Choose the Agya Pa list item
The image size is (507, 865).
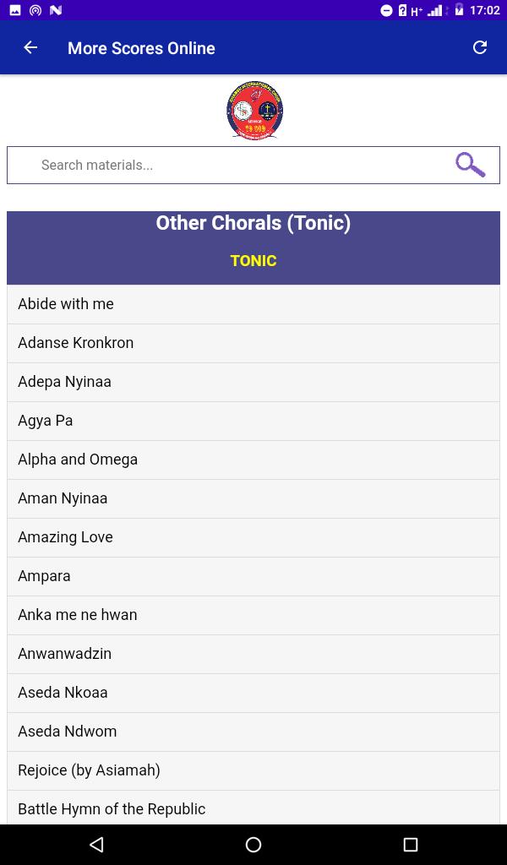tap(253, 421)
